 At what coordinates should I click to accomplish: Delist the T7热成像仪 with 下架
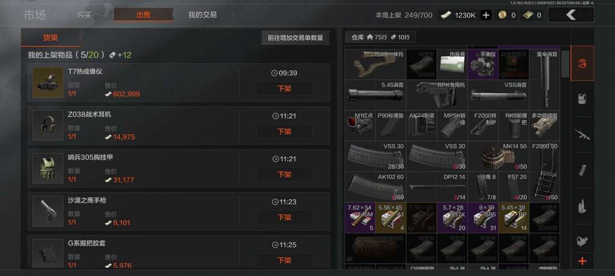pos(284,89)
